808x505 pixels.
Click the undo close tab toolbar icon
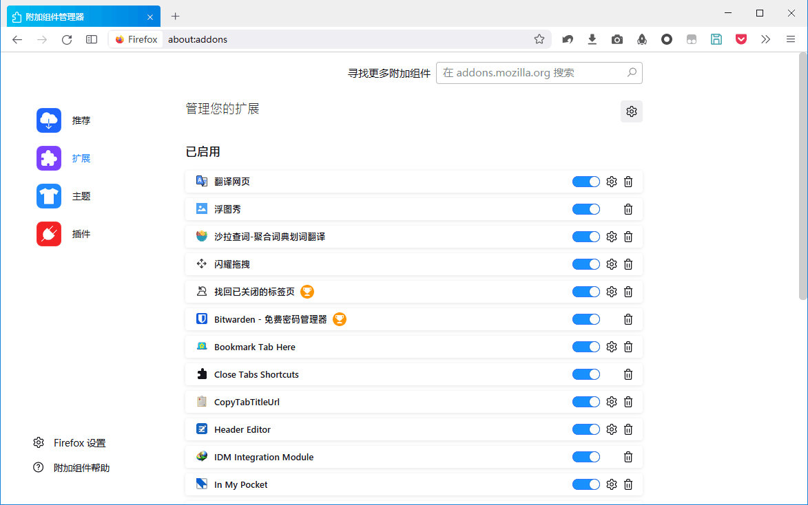[568, 39]
